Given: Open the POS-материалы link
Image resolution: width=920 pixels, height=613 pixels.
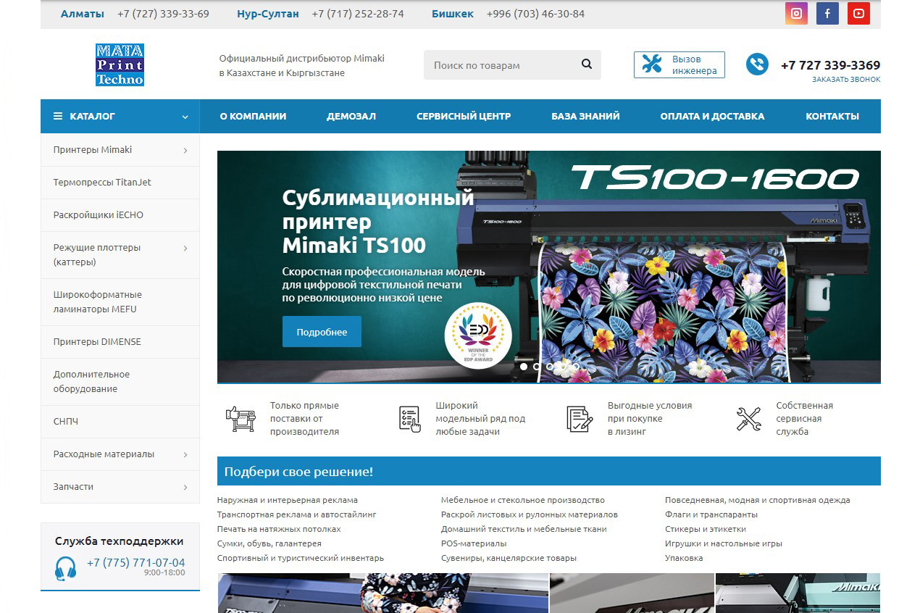Looking at the screenshot, I should (474, 543).
